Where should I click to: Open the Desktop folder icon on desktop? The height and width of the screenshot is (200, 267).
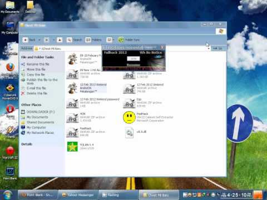(x=30, y=7)
